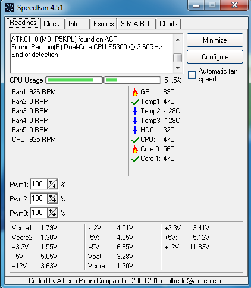Enable the Automatic fan speed checkbox

192,75
